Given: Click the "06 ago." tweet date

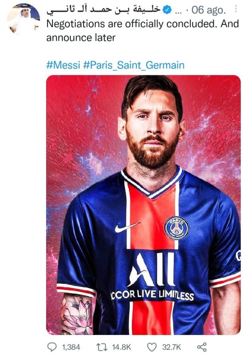Looking at the screenshot, I should point(209,10).
